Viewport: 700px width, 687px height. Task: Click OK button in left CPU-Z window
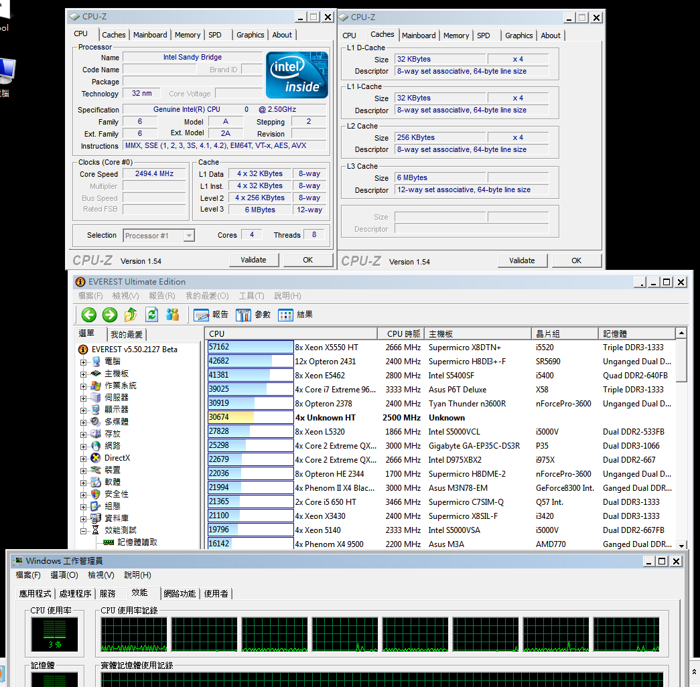307,260
